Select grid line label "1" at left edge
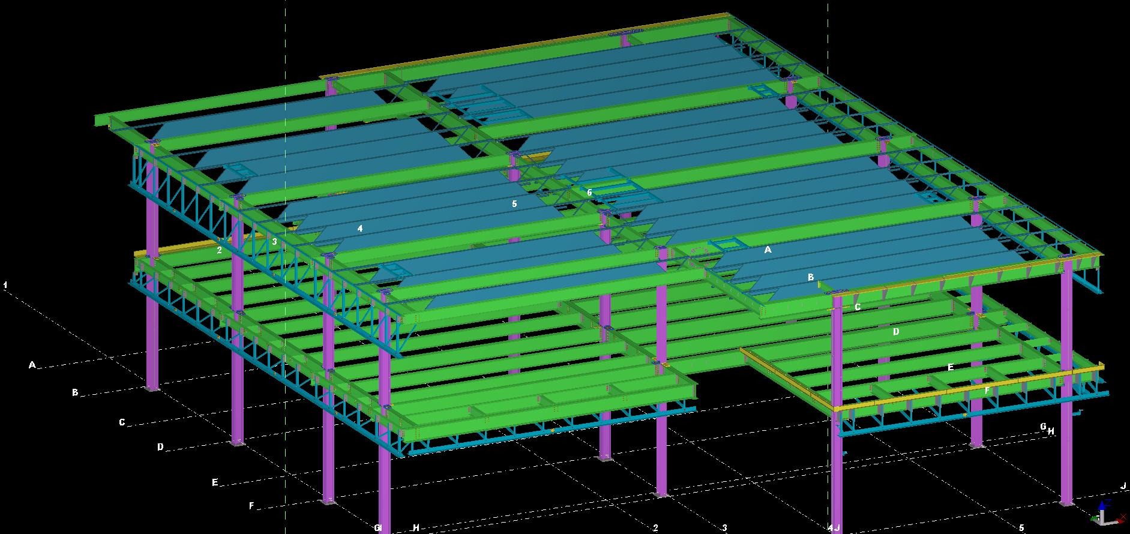This screenshot has width=1130, height=534. coord(5,284)
